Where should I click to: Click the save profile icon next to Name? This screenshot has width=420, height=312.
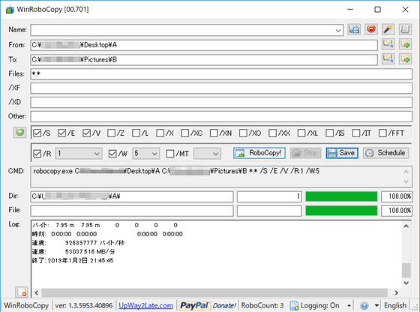[x=354, y=29]
